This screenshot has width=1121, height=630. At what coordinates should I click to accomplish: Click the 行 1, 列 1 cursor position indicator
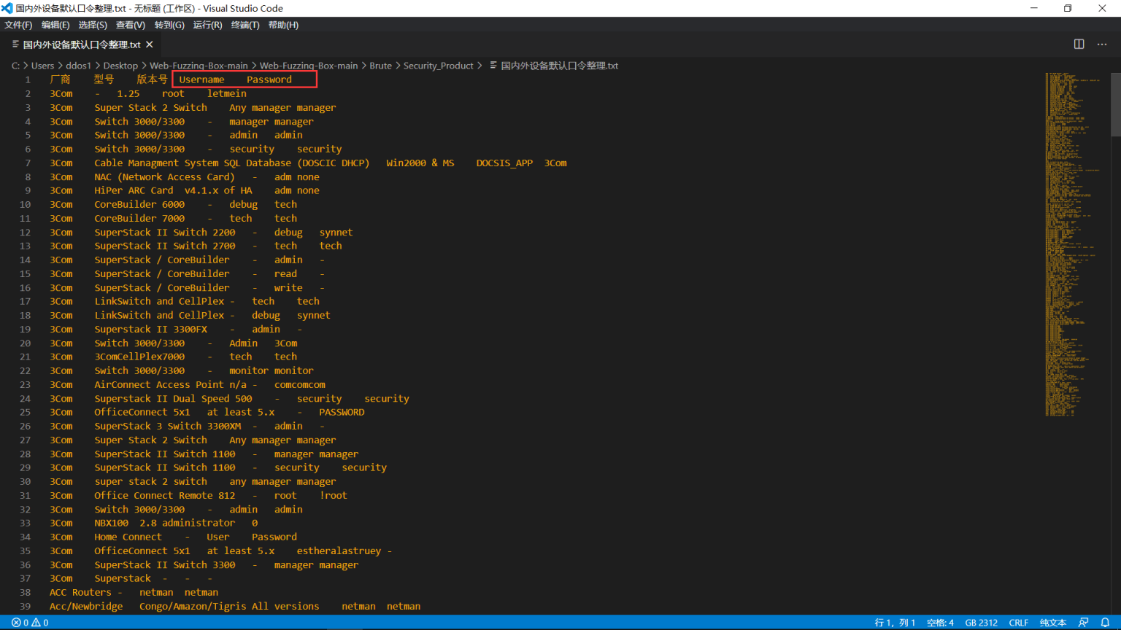pos(895,622)
